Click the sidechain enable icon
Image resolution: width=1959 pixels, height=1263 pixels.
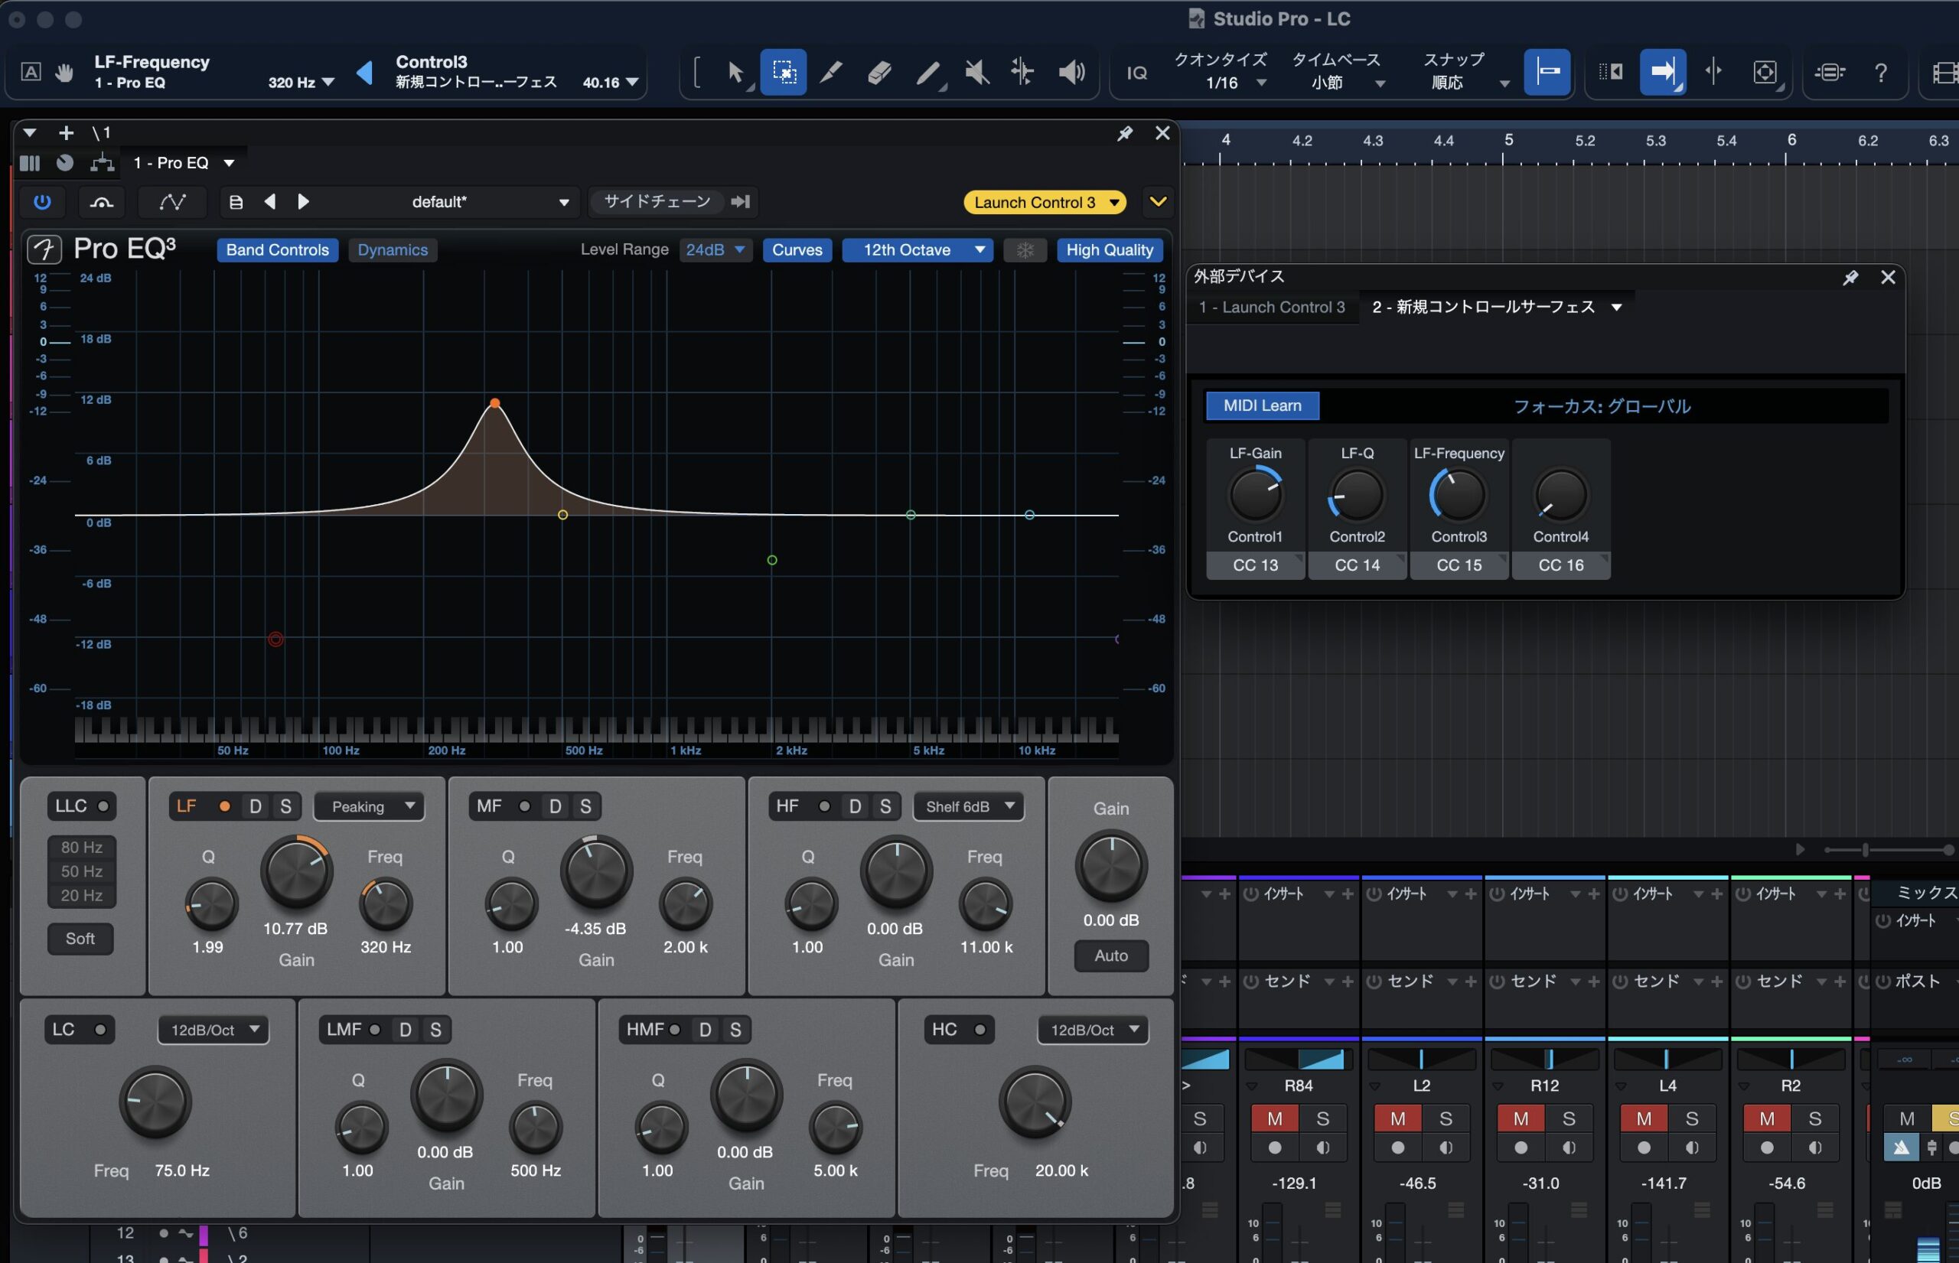click(x=741, y=202)
